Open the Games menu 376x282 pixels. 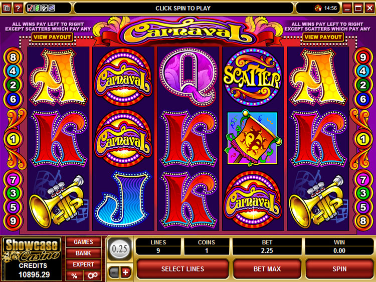click(83, 242)
